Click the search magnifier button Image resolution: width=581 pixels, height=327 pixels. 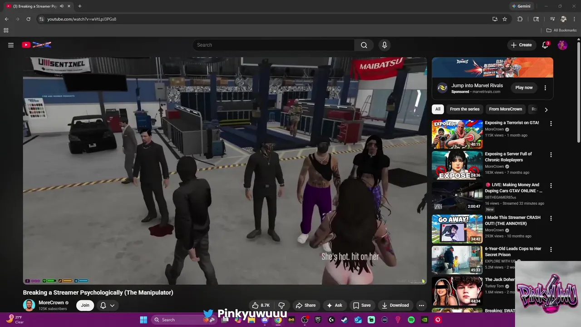pos(364,45)
